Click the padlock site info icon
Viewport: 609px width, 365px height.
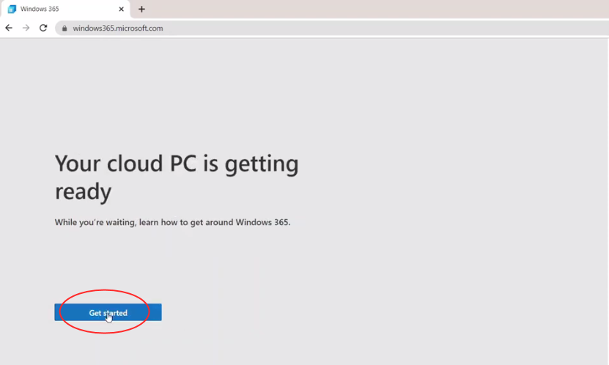pos(64,28)
